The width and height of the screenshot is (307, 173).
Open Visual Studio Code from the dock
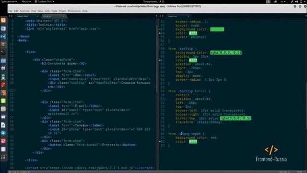(x=3, y=37)
